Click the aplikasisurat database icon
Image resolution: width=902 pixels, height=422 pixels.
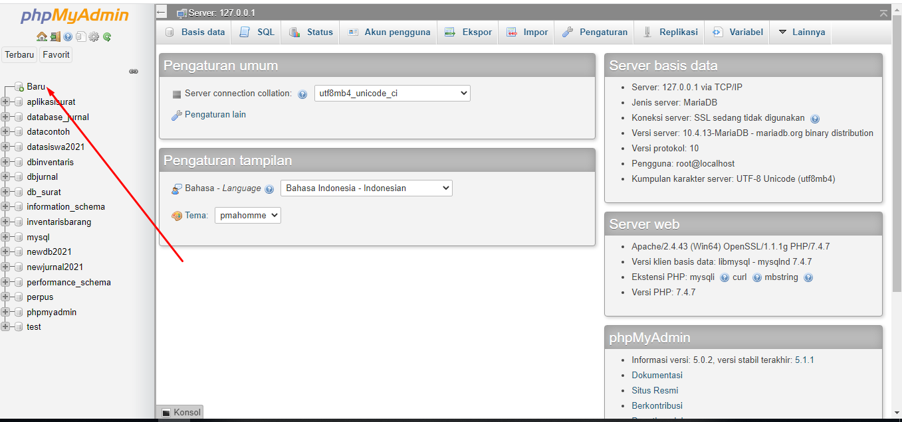coord(19,102)
